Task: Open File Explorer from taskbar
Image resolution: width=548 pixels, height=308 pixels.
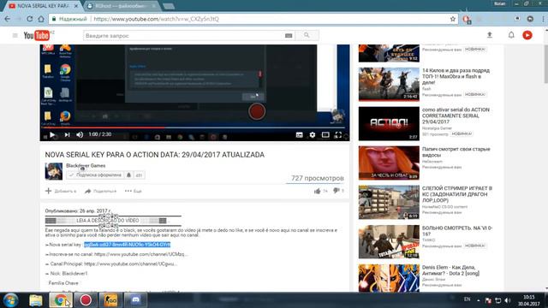Action: (36, 300)
